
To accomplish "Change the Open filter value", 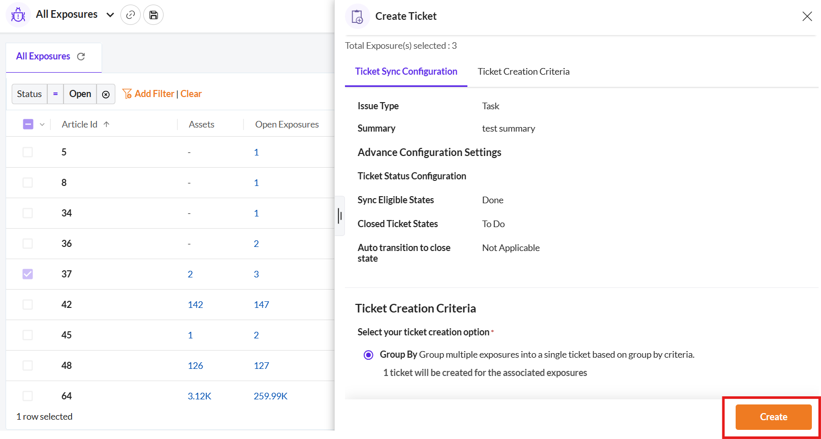I will coord(80,94).
